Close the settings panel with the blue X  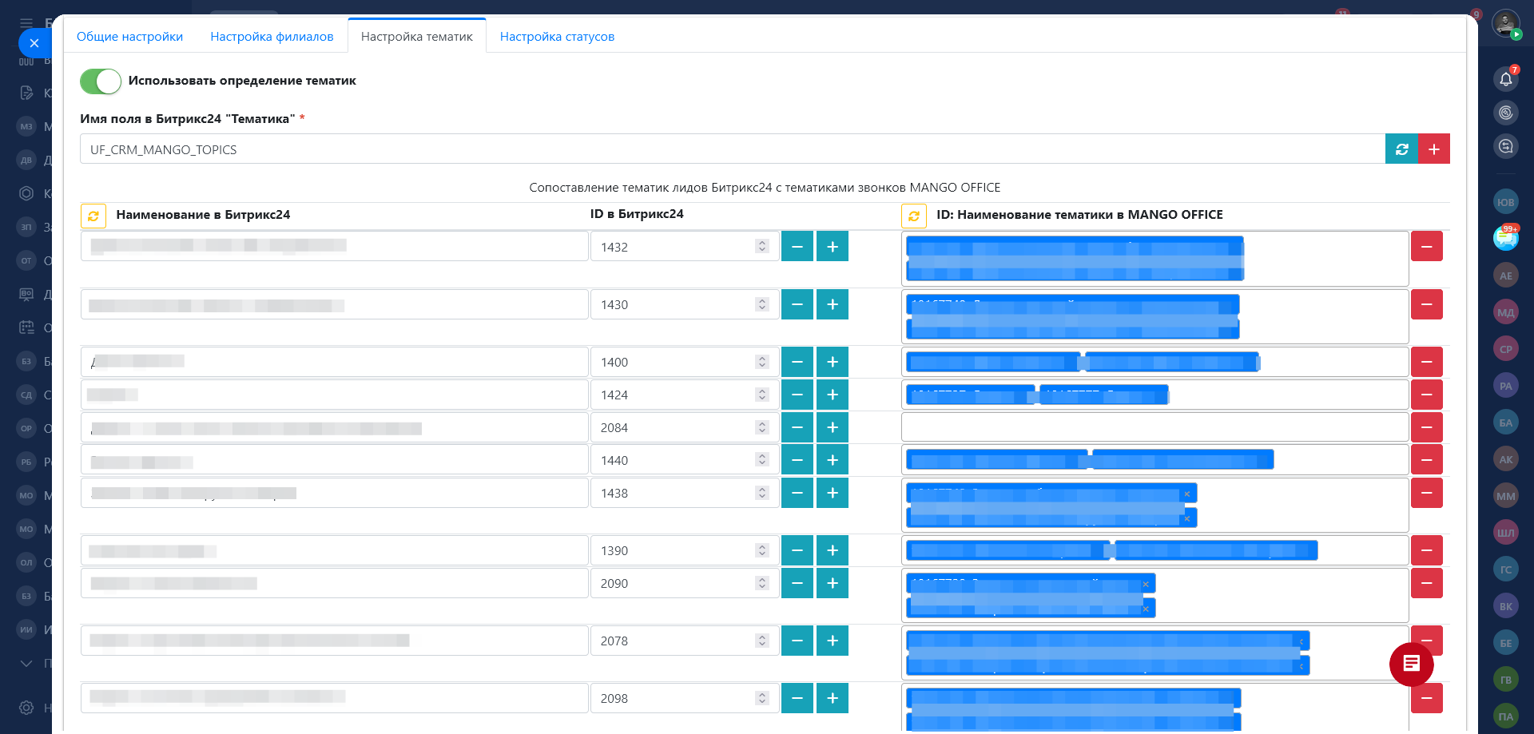click(34, 43)
